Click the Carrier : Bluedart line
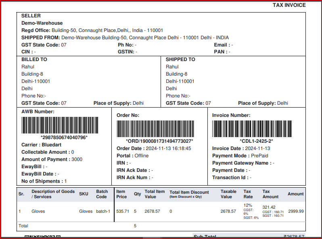The height and width of the screenshot is (239, 322). click(x=41, y=145)
